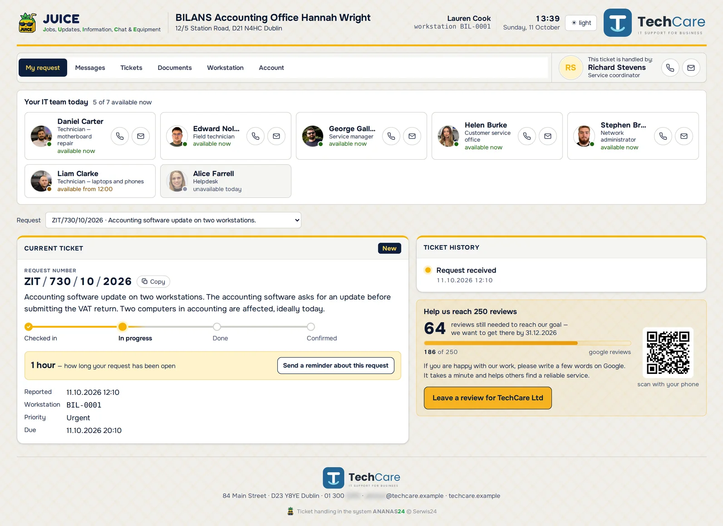
Task: Send a reminder about this request
Action: (336, 366)
